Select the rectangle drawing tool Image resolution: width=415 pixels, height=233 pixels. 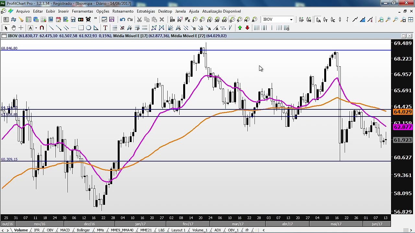click(81, 28)
